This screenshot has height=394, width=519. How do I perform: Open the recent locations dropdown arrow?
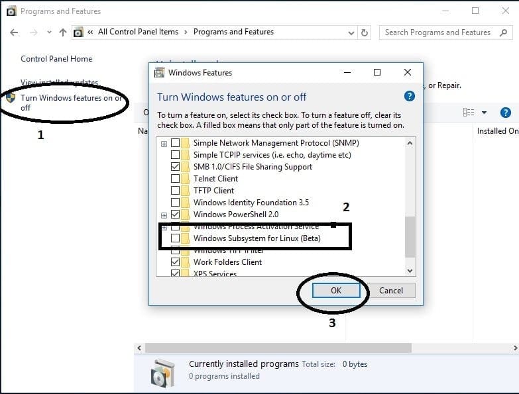(49, 32)
